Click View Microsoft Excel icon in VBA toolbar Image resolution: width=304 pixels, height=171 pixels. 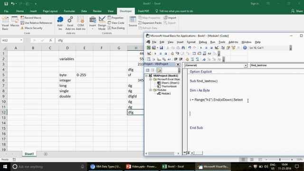tap(149, 47)
